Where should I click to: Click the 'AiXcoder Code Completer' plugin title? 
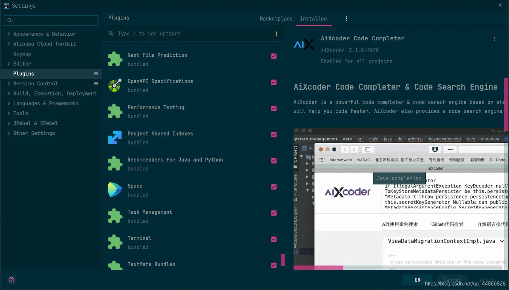[362, 39]
